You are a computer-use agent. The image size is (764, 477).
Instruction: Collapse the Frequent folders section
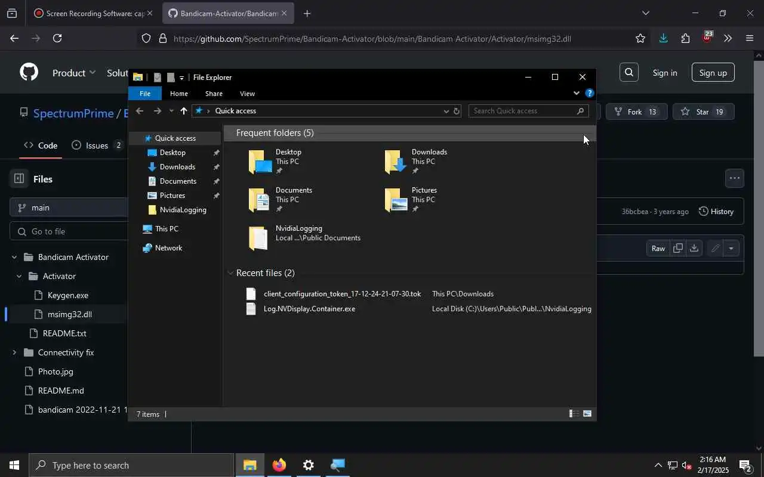point(230,133)
